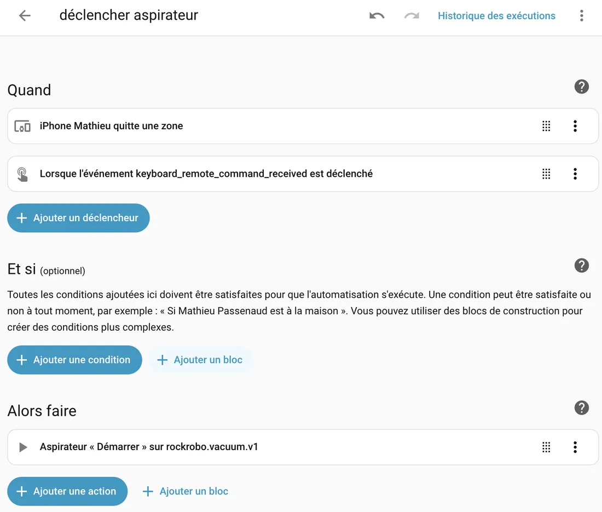This screenshot has width=602, height=512.
Task: Add a condition block with Ajouter un bloc
Action: [x=200, y=360]
